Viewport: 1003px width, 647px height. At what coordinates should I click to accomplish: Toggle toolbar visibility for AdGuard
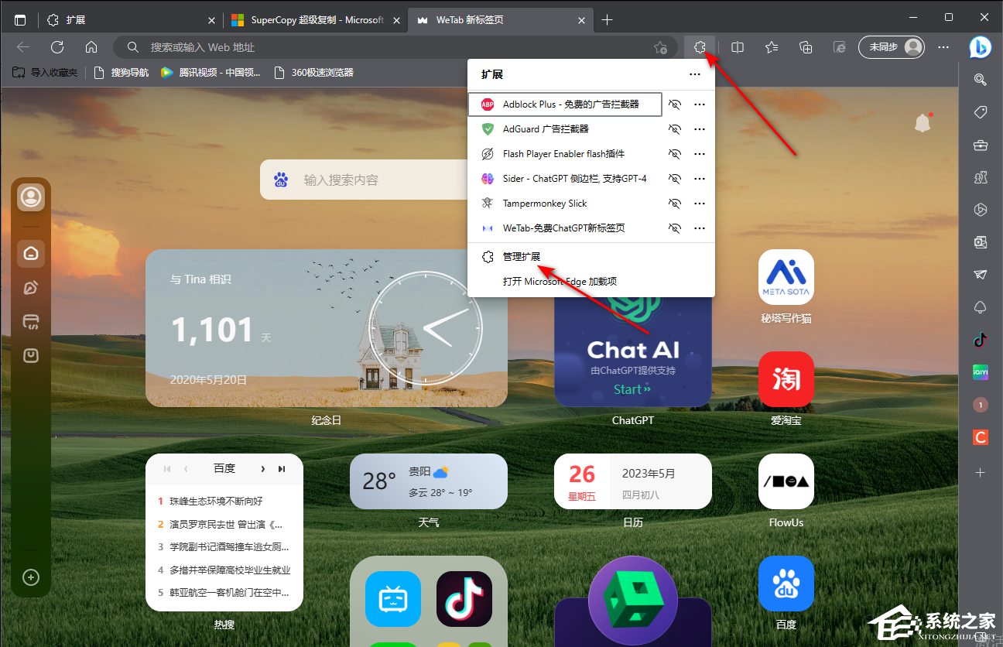[675, 129]
